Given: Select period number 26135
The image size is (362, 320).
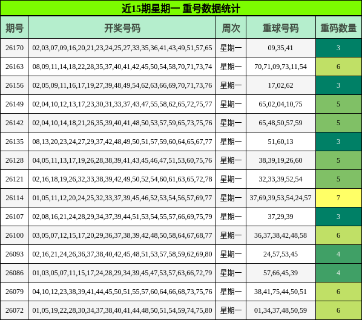Looking at the screenshot, I should click(15, 142).
